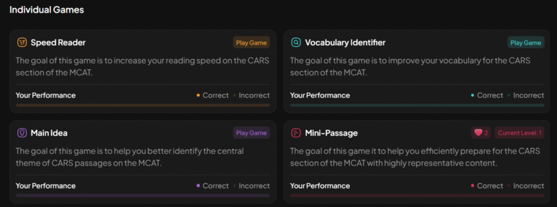Viewport: 557px width, 207px height.
Task: Click the Individual Games heading
Action: click(47, 10)
